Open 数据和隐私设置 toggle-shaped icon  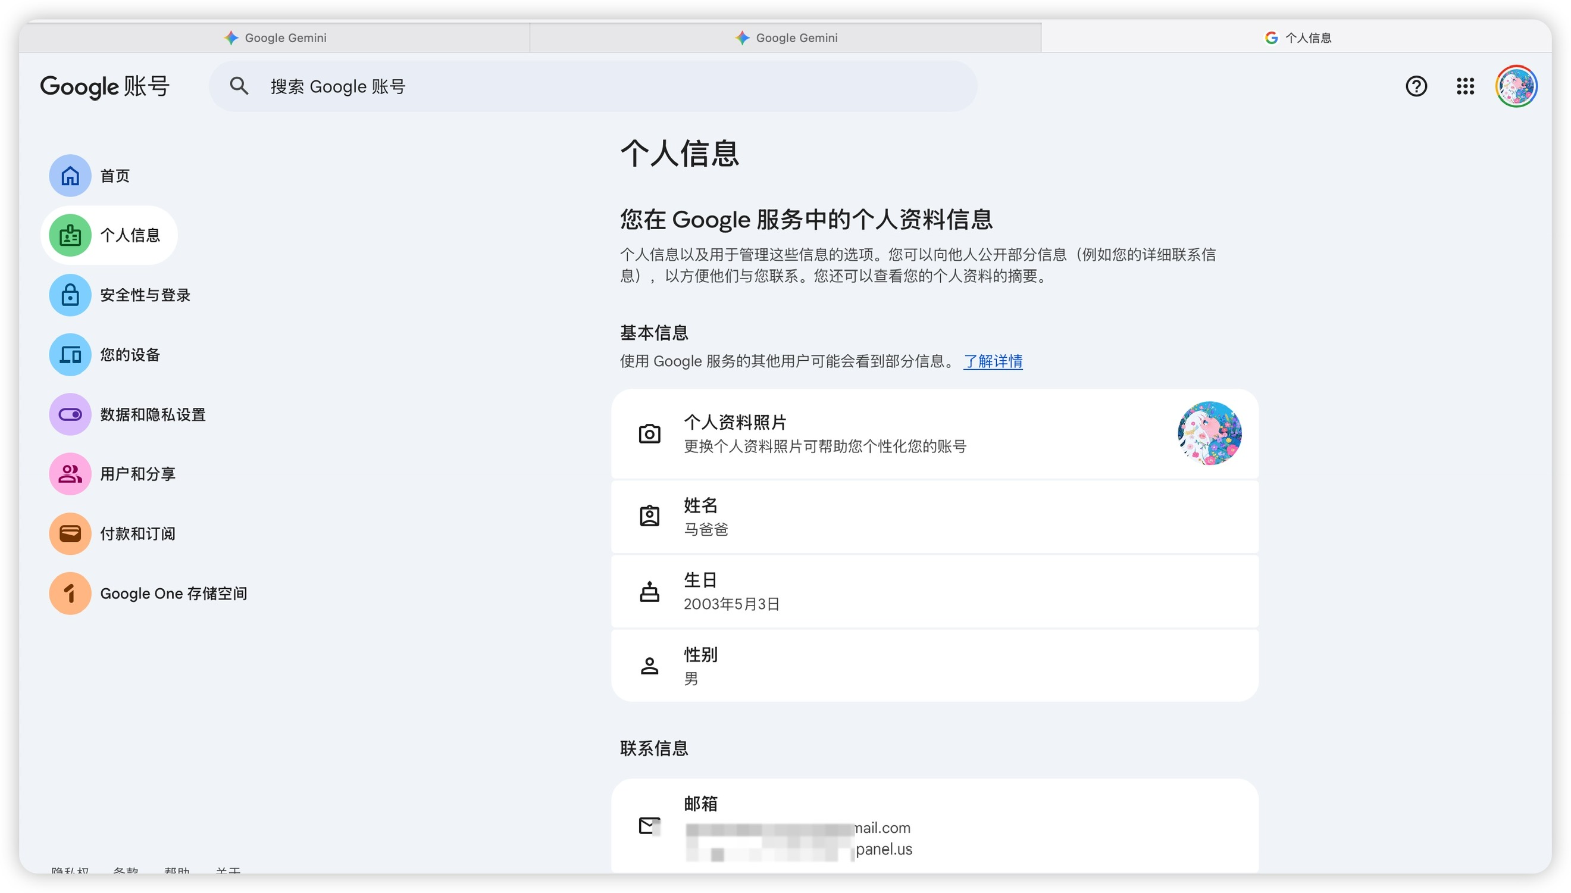70,414
